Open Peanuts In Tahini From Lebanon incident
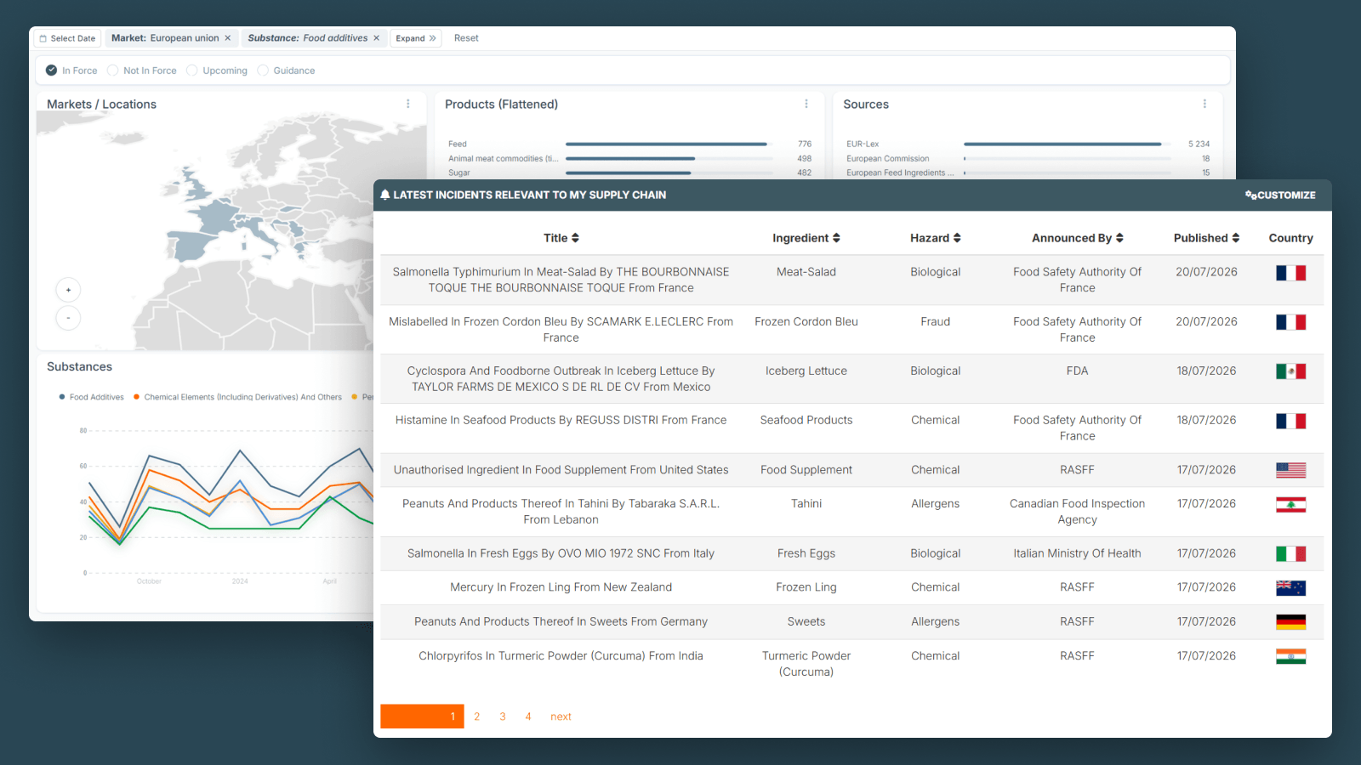Viewport: 1361px width, 765px height. coord(561,511)
